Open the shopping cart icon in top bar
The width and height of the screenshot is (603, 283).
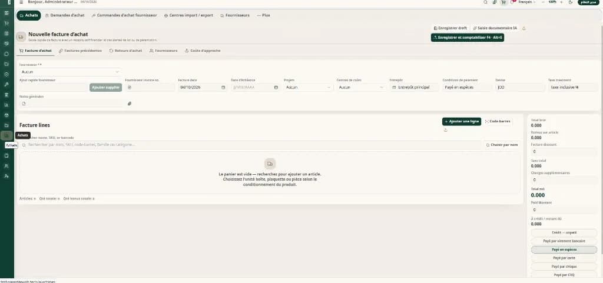(x=503, y=2)
